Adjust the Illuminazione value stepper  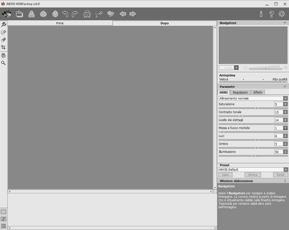pos(286,152)
